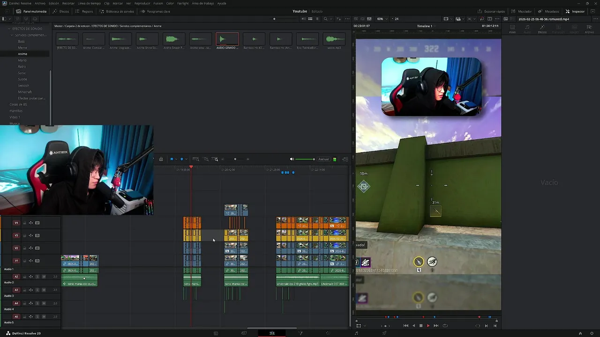600x337 pixels.
Task: Open the Fairlight page icon
Action: pyautogui.click(x=356, y=333)
